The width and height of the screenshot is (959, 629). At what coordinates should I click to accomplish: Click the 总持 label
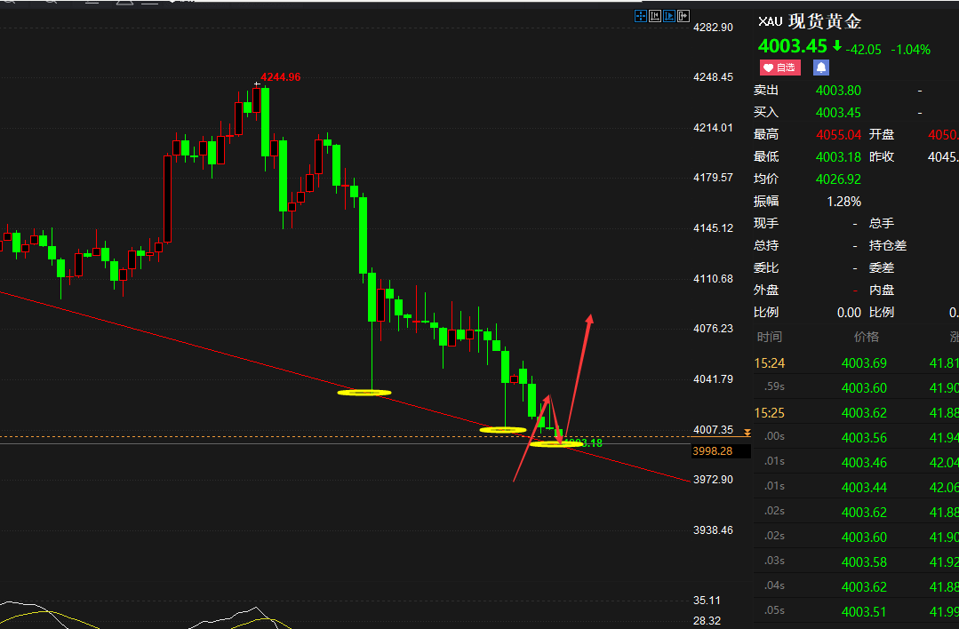click(766, 246)
